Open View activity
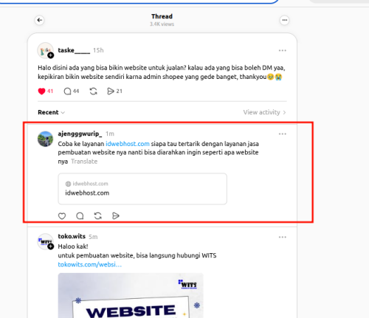 pyautogui.click(x=264, y=112)
